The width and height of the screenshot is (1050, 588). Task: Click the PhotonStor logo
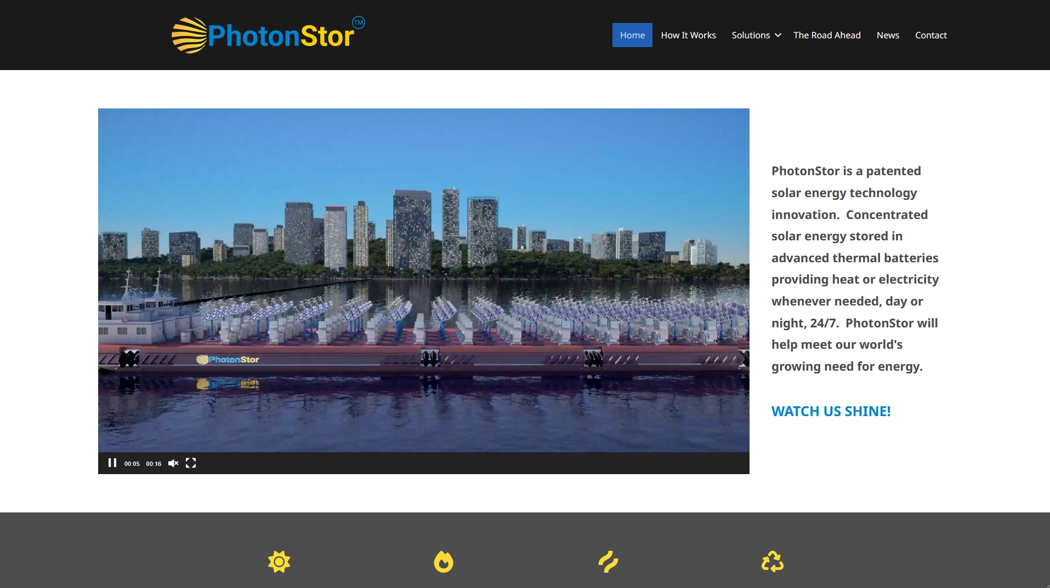tap(268, 35)
